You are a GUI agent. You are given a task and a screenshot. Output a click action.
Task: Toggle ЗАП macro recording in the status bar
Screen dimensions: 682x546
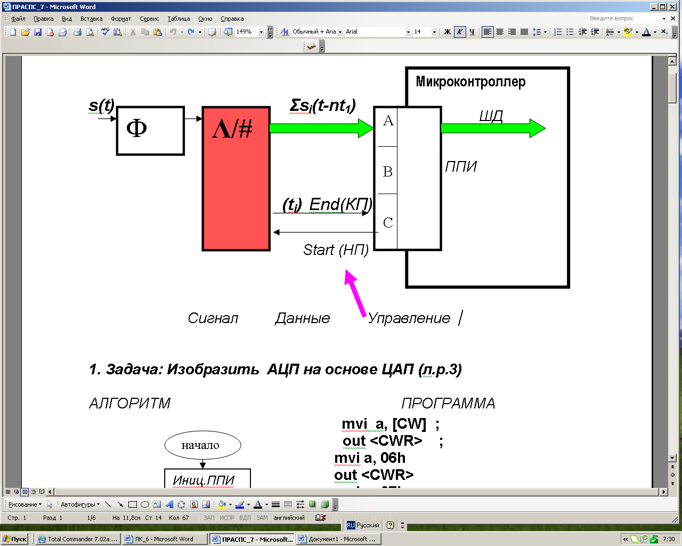[x=209, y=518]
